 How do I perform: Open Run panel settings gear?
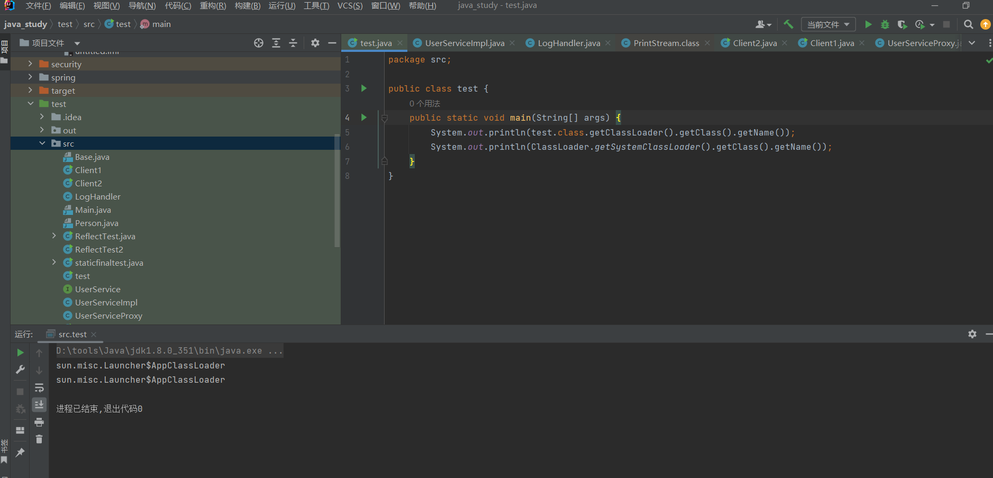click(972, 334)
